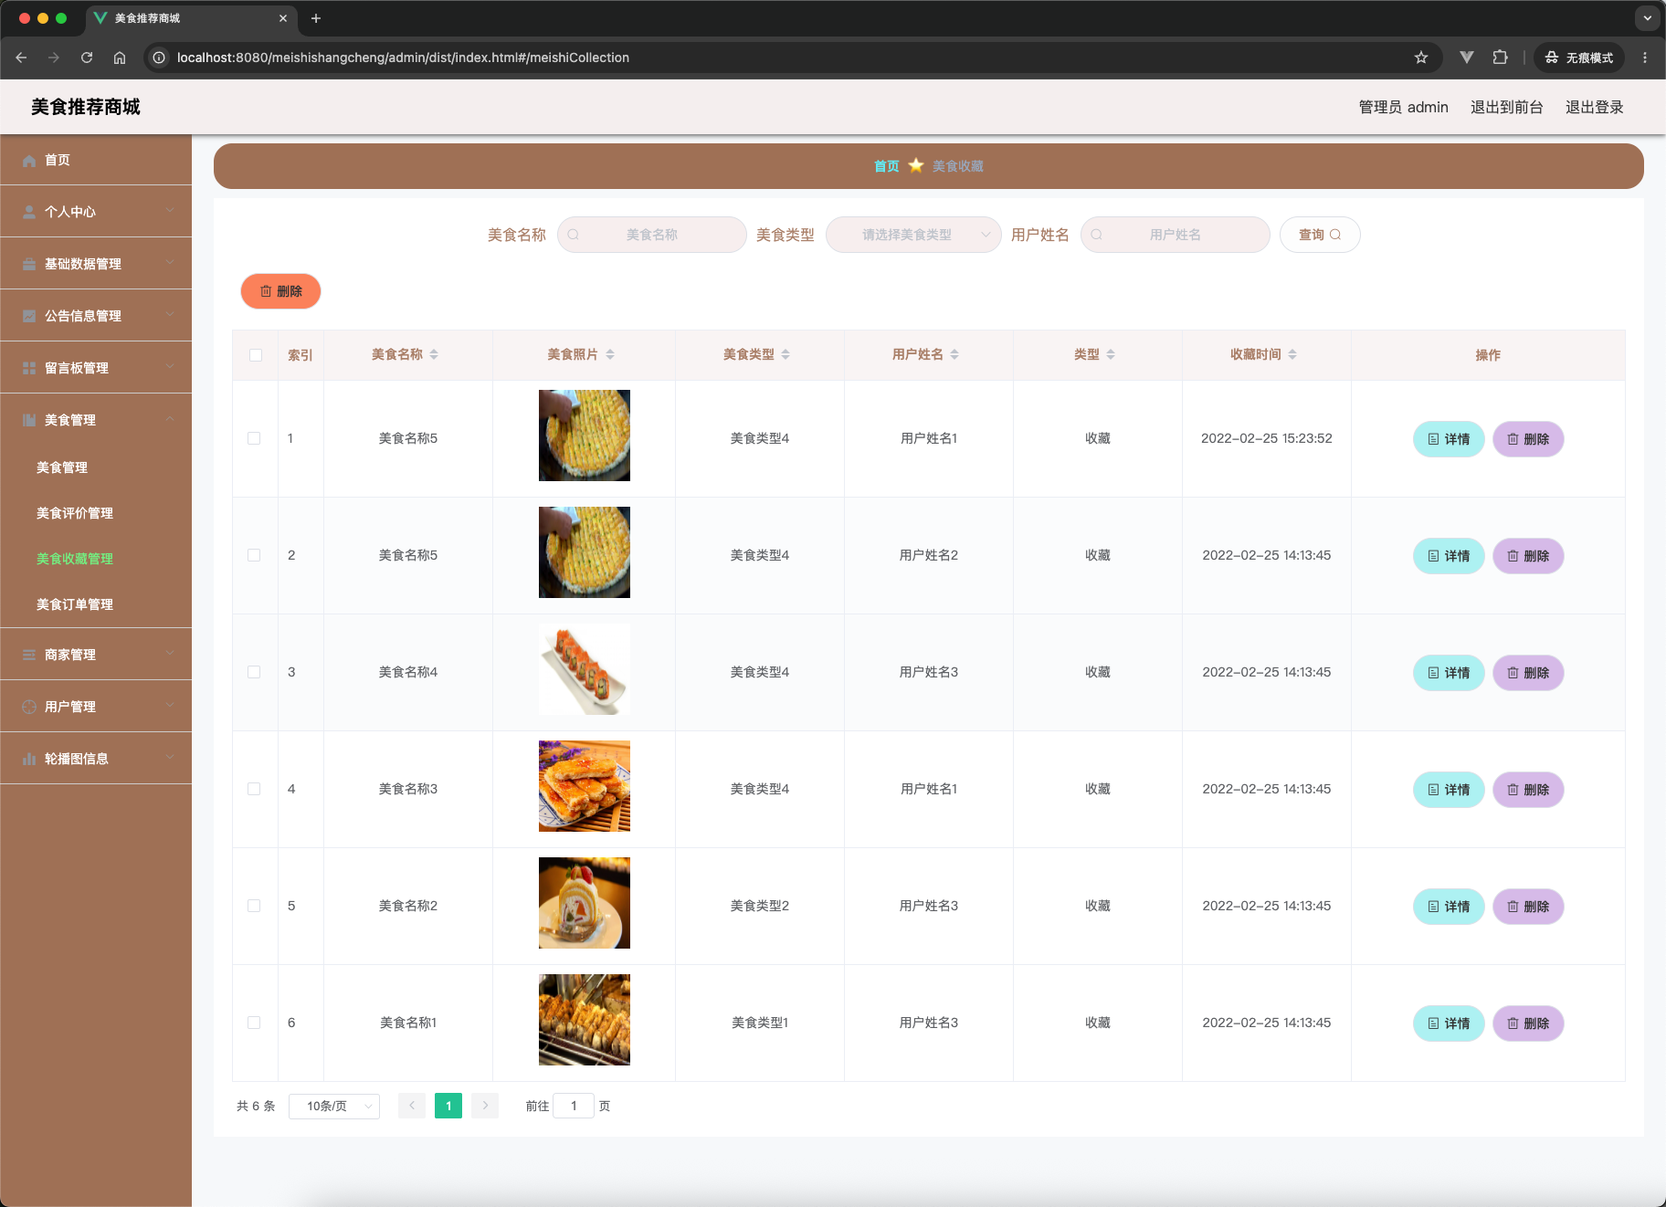This screenshot has width=1666, height=1207.
Task: Click the 首页 breadcrumb link
Action: [x=886, y=166]
